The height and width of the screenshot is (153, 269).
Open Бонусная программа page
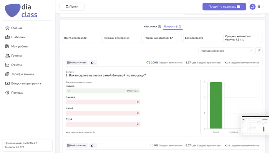23,83
